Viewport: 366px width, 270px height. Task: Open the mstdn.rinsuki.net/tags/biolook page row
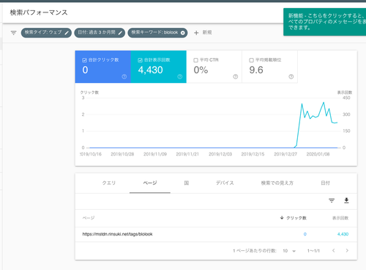[216, 234]
